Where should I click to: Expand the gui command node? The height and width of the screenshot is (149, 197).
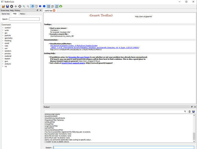(3, 33)
